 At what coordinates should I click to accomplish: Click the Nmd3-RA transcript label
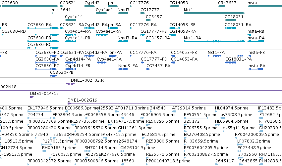128,38
